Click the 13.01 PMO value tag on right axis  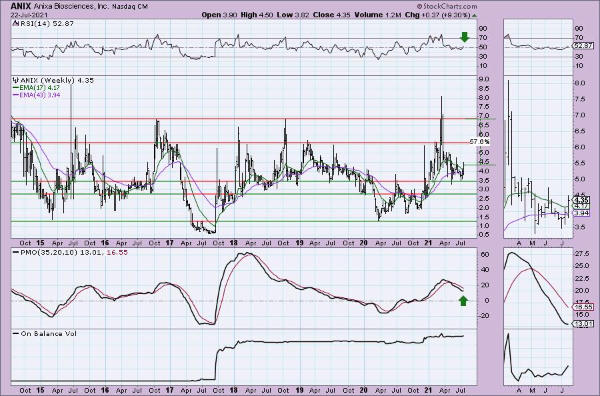(x=583, y=324)
